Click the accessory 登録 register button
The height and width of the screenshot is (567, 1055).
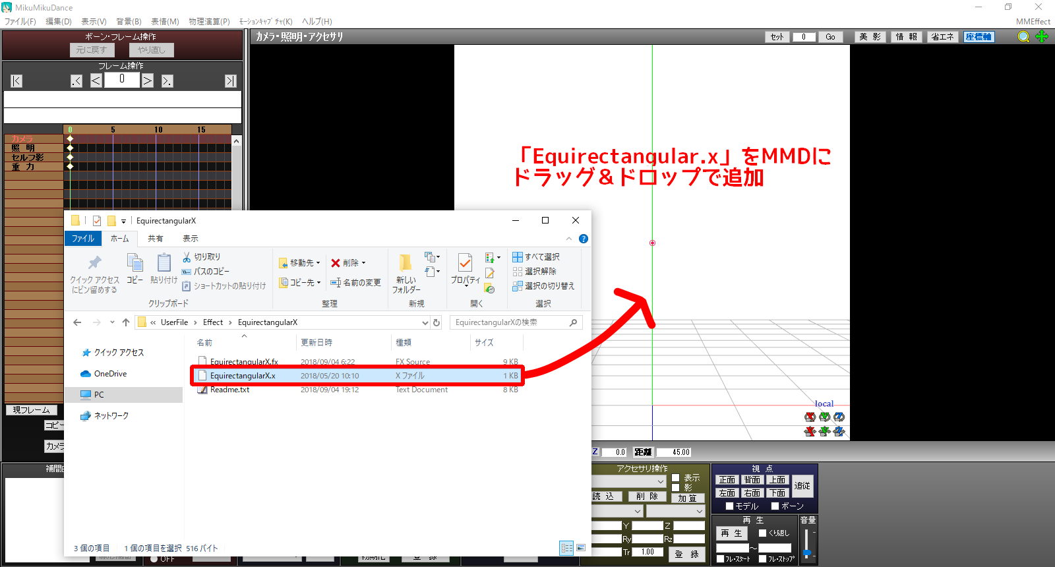(686, 554)
